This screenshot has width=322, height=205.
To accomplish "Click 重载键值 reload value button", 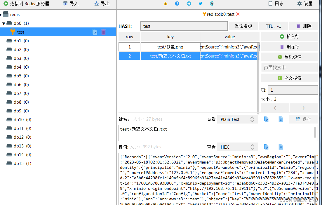I will pyautogui.click(x=289, y=57).
